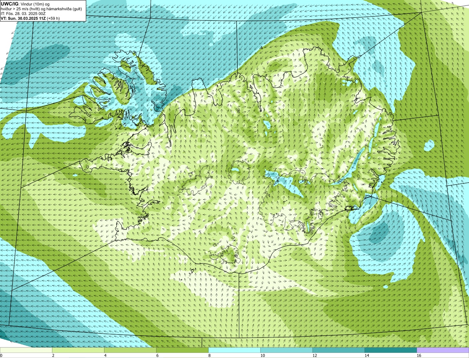
Task: Click the legend scale label '16'
Action: point(419,355)
